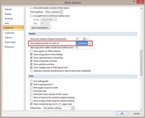Uncheck Scale content for A4 paper sizes
Screen dimensions: 145x118
point(31,104)
